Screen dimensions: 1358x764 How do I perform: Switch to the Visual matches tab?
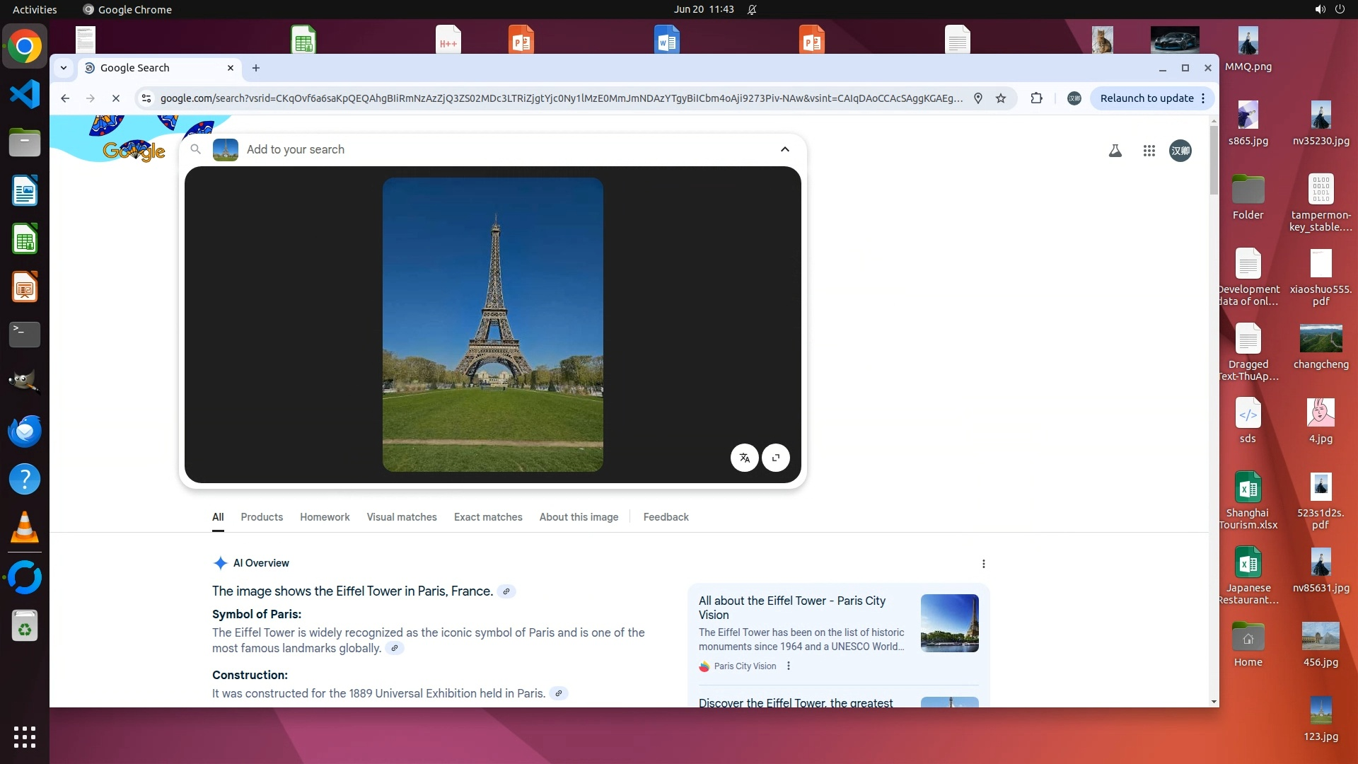[x=402, y=517]
